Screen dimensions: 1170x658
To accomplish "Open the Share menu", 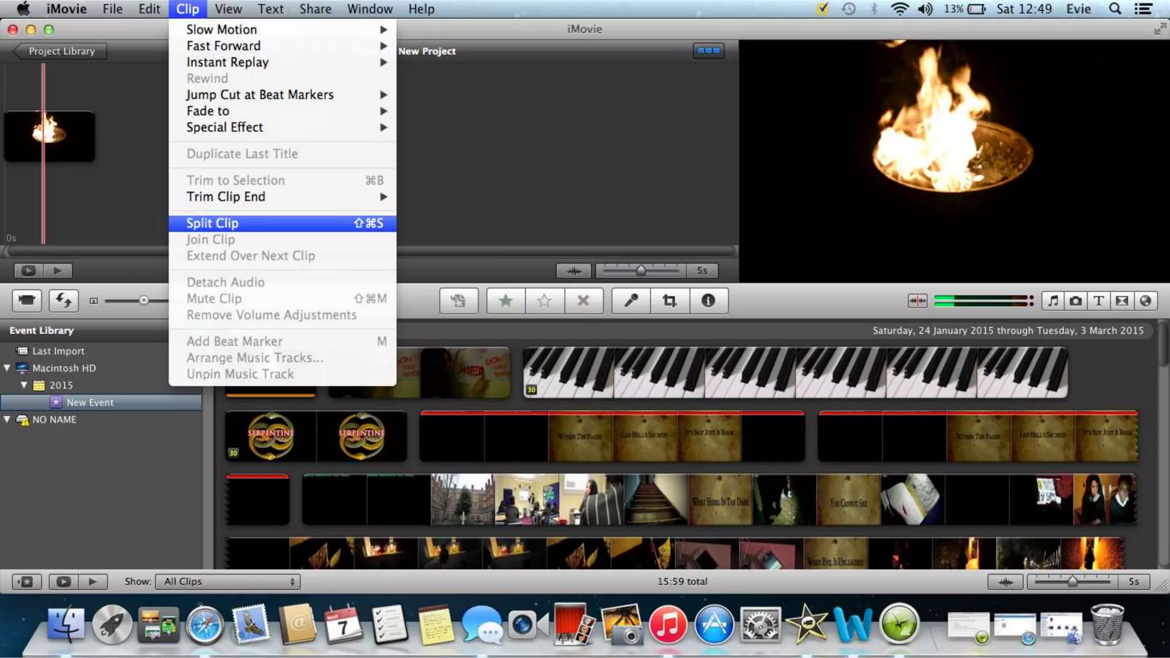I will tap(315, 9).
